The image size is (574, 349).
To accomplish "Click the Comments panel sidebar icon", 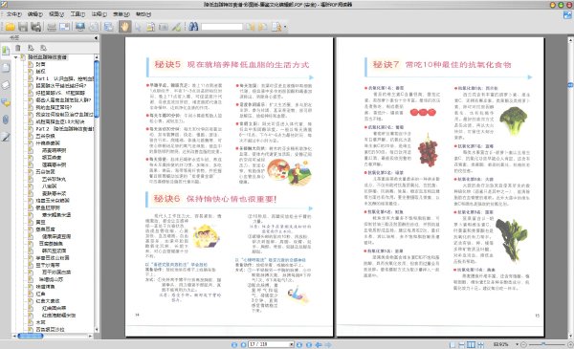I will (6, 102).
